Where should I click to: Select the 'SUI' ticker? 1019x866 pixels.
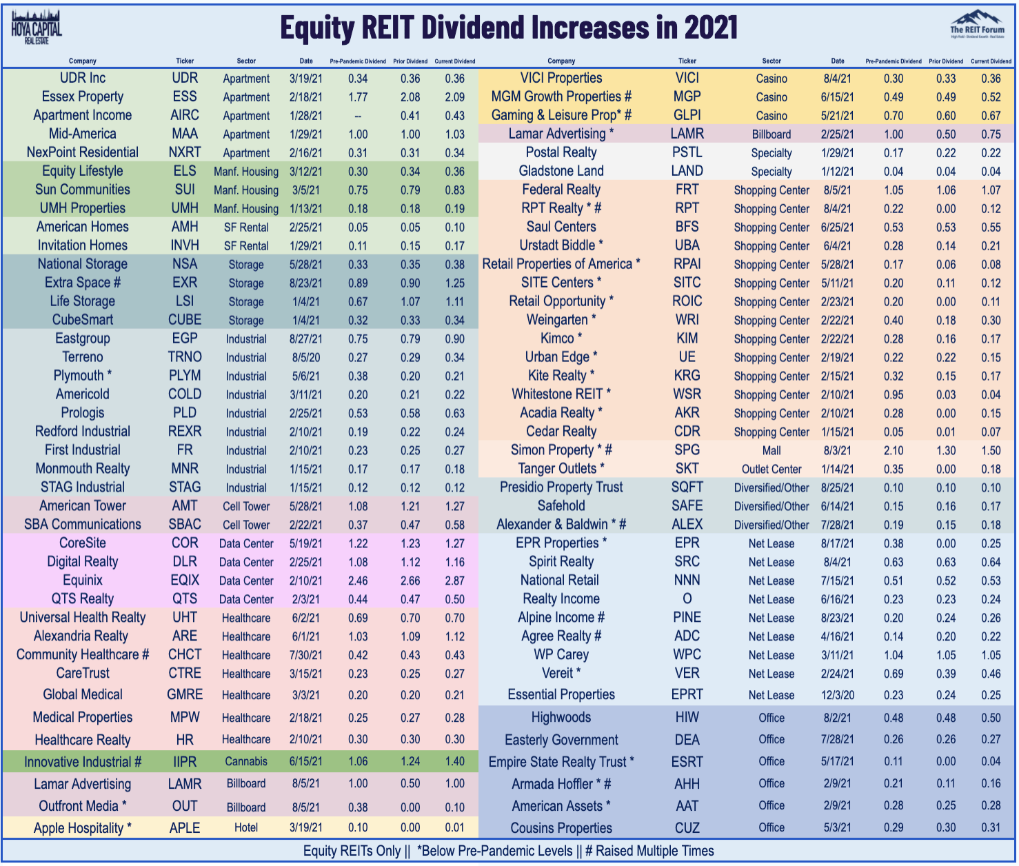(185, 190)
